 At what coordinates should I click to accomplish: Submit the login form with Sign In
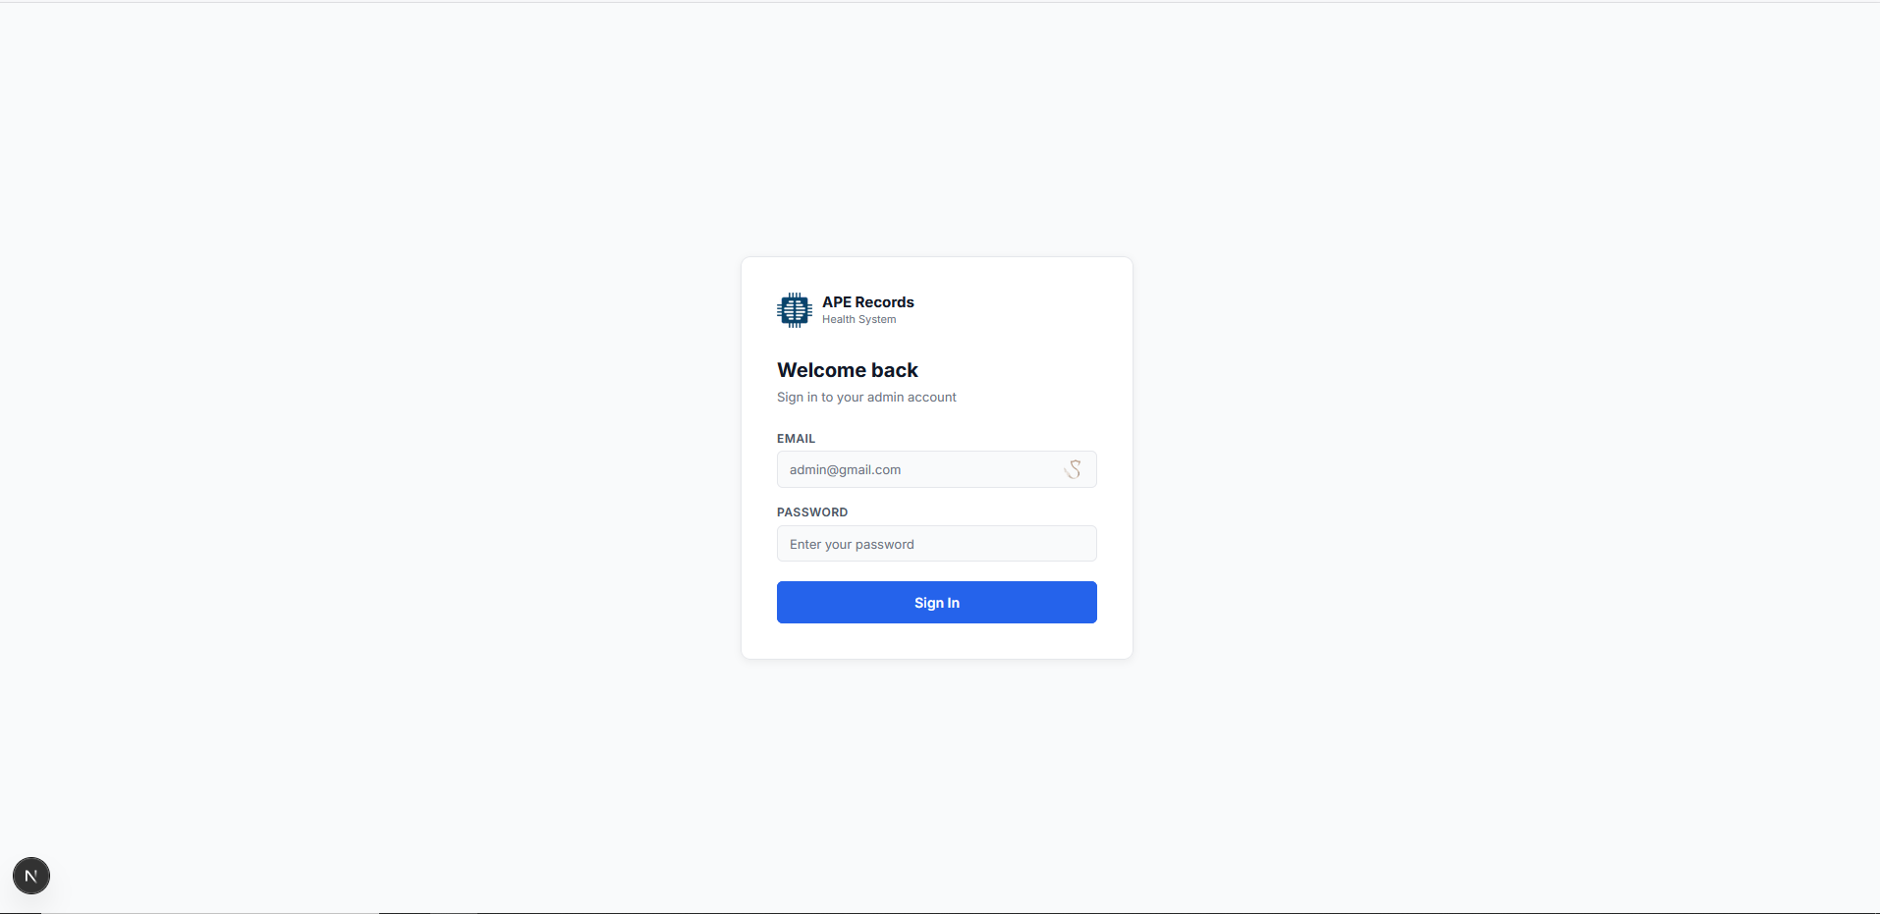(936, 603)
